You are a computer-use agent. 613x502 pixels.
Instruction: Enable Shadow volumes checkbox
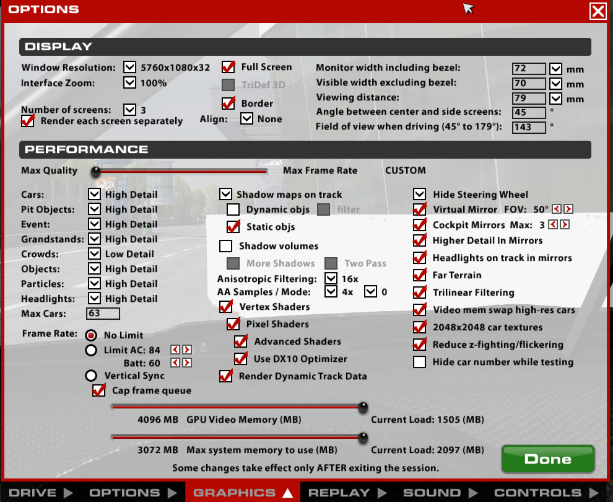coord(226,245)
